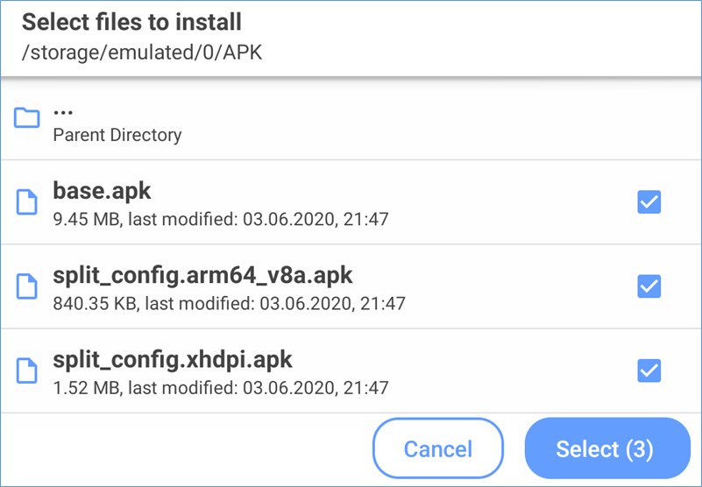Click the split_config.arm64_v8a.apk file icon
The image size is (702, 487).
click(27, 286)
